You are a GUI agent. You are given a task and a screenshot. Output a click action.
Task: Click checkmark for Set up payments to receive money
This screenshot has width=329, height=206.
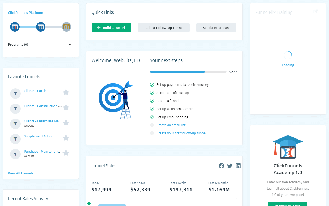(152, 85)
